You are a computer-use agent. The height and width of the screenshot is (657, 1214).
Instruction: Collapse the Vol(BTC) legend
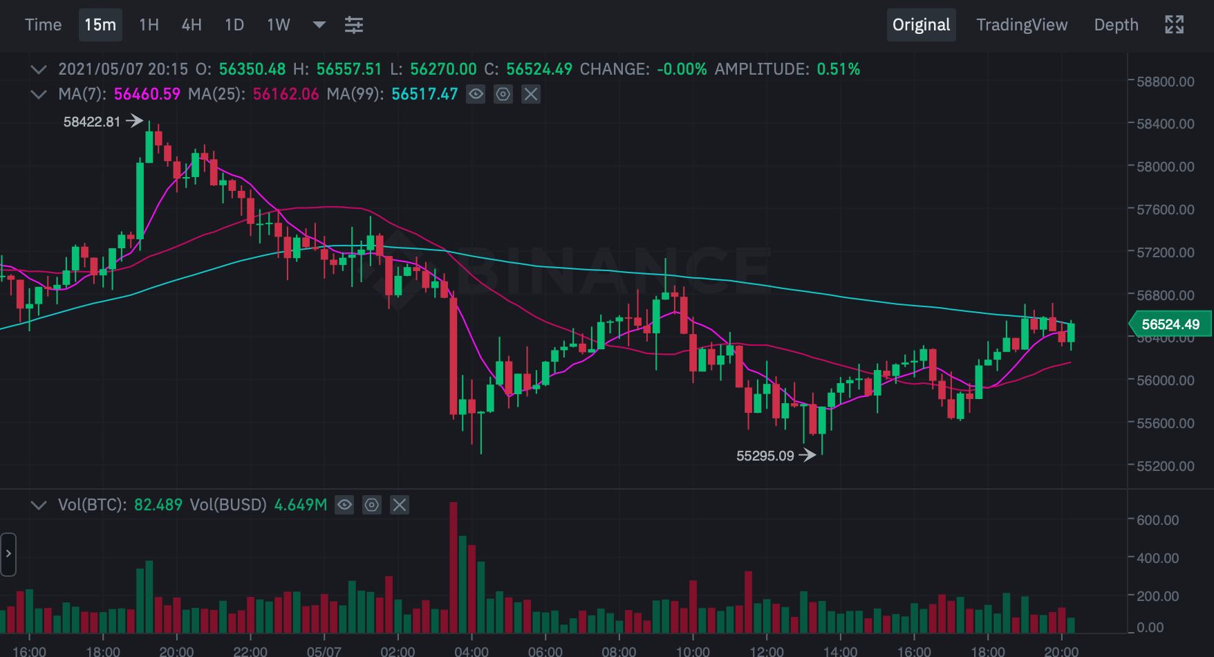39,505
